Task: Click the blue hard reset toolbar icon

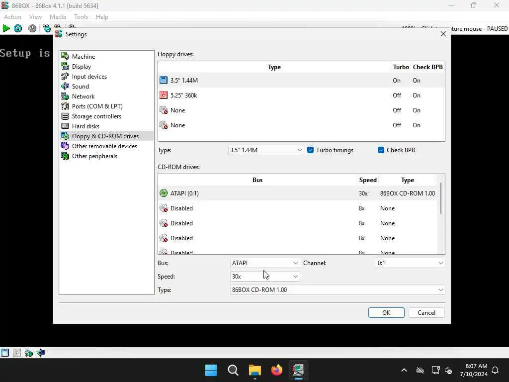Action: [x=18, y=28]
